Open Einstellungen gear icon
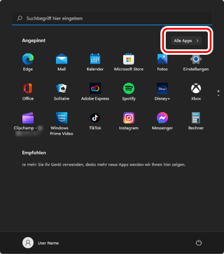The width and height of the screenshot is (224, 254). tap(196, 59)
